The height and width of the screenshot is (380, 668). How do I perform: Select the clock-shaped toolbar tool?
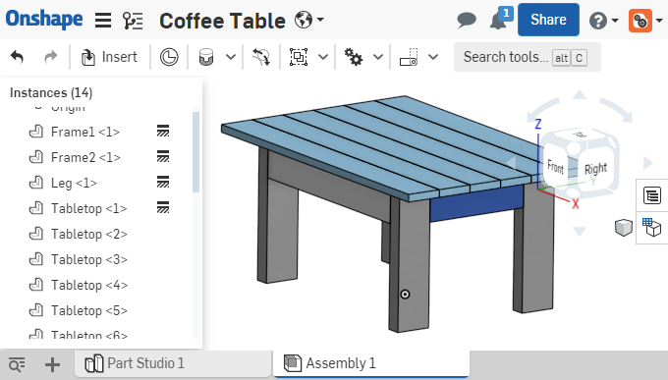[169, 57]
